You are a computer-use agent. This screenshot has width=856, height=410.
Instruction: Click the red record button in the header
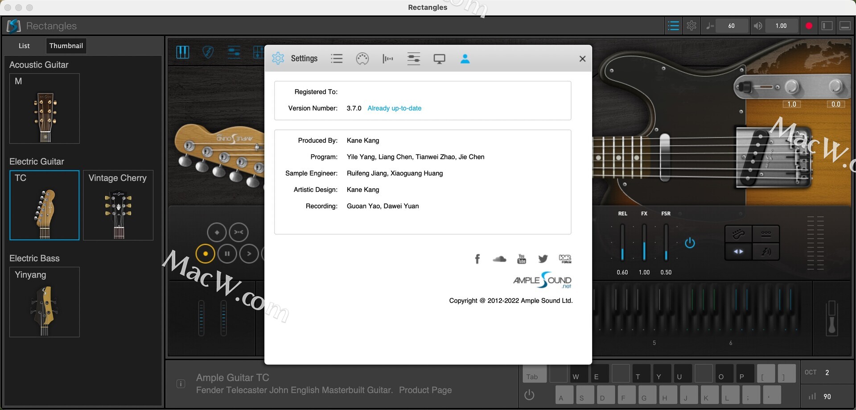click(x=809, y=26)
